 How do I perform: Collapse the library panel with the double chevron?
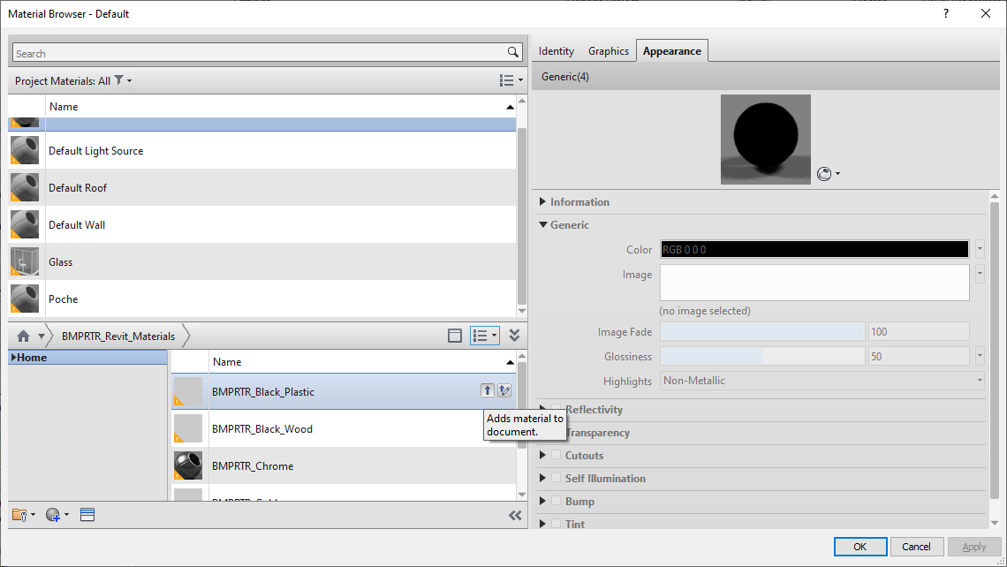pyautogui.click(x=514, y=336)
